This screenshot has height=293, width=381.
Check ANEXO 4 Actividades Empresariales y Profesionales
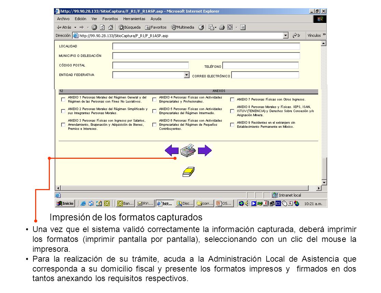[154, 99]
